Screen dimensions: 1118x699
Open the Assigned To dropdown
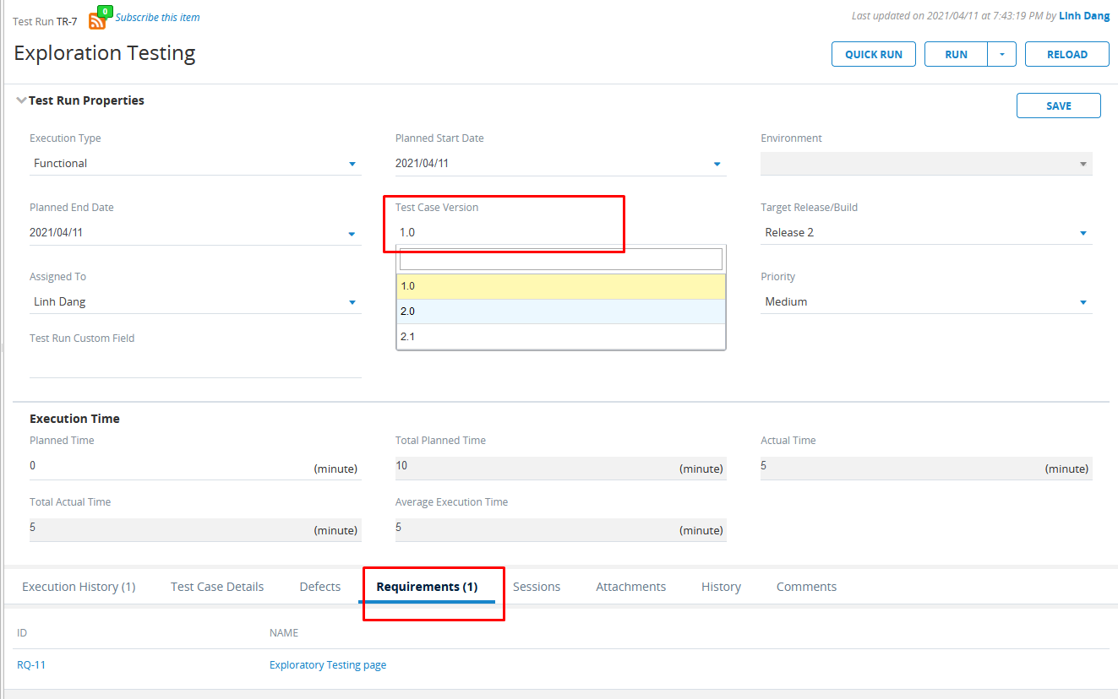(352, 302)
